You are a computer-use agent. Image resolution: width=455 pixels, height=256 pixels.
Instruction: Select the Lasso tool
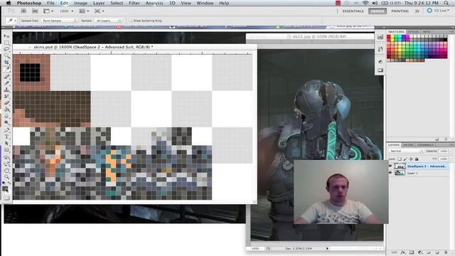[x=6, y=49]
